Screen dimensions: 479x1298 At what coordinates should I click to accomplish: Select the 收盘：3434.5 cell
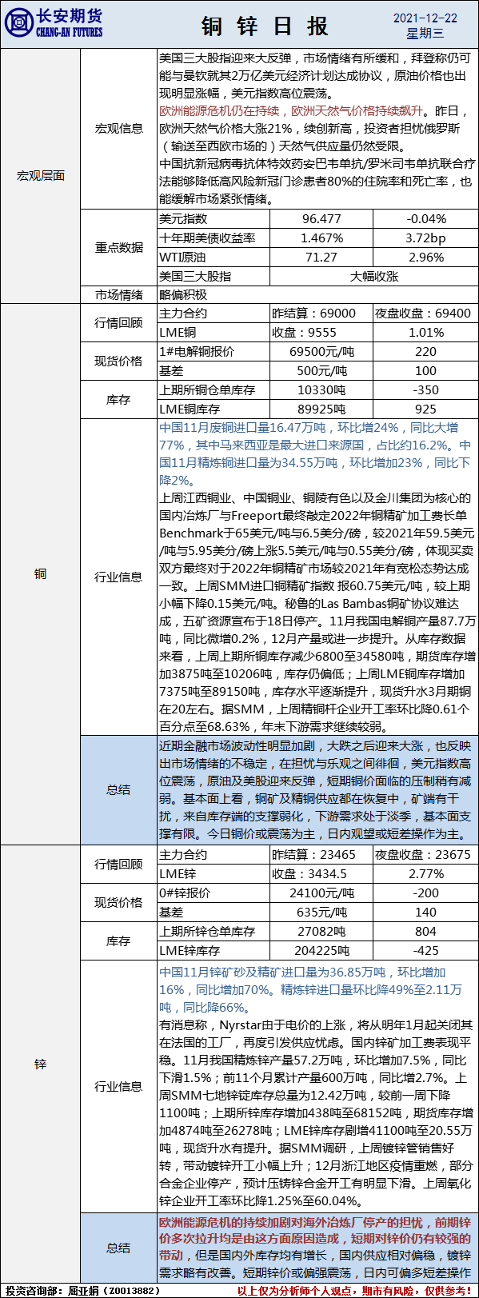pos(321,874)
